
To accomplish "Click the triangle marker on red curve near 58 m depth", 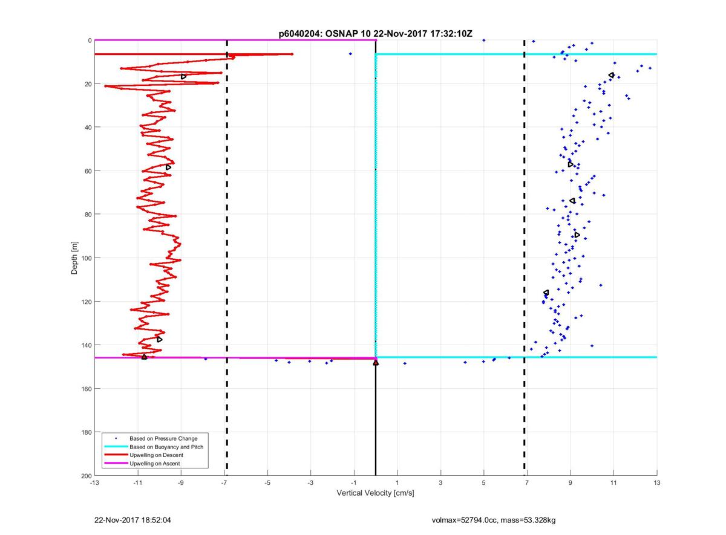I will pyautogui.click(x=169, y=167).
